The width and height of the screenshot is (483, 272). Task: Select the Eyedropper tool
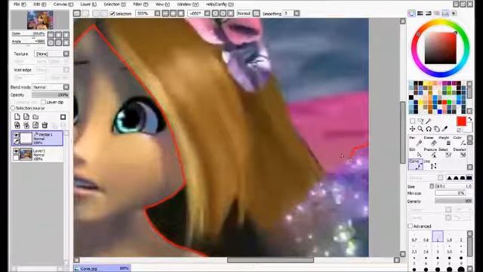pyautogui.click(x=445, y=129)
